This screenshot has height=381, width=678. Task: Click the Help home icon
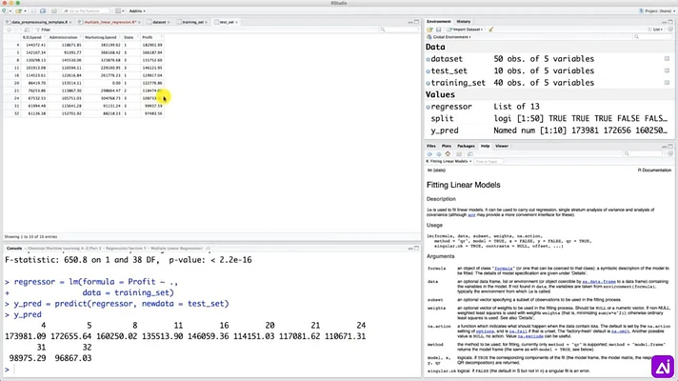pos(448,154)
